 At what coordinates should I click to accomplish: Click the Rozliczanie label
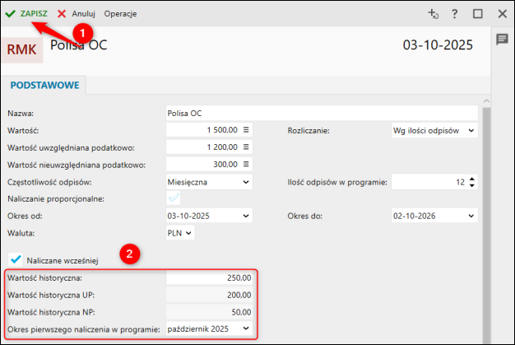[x=309, y=131]
